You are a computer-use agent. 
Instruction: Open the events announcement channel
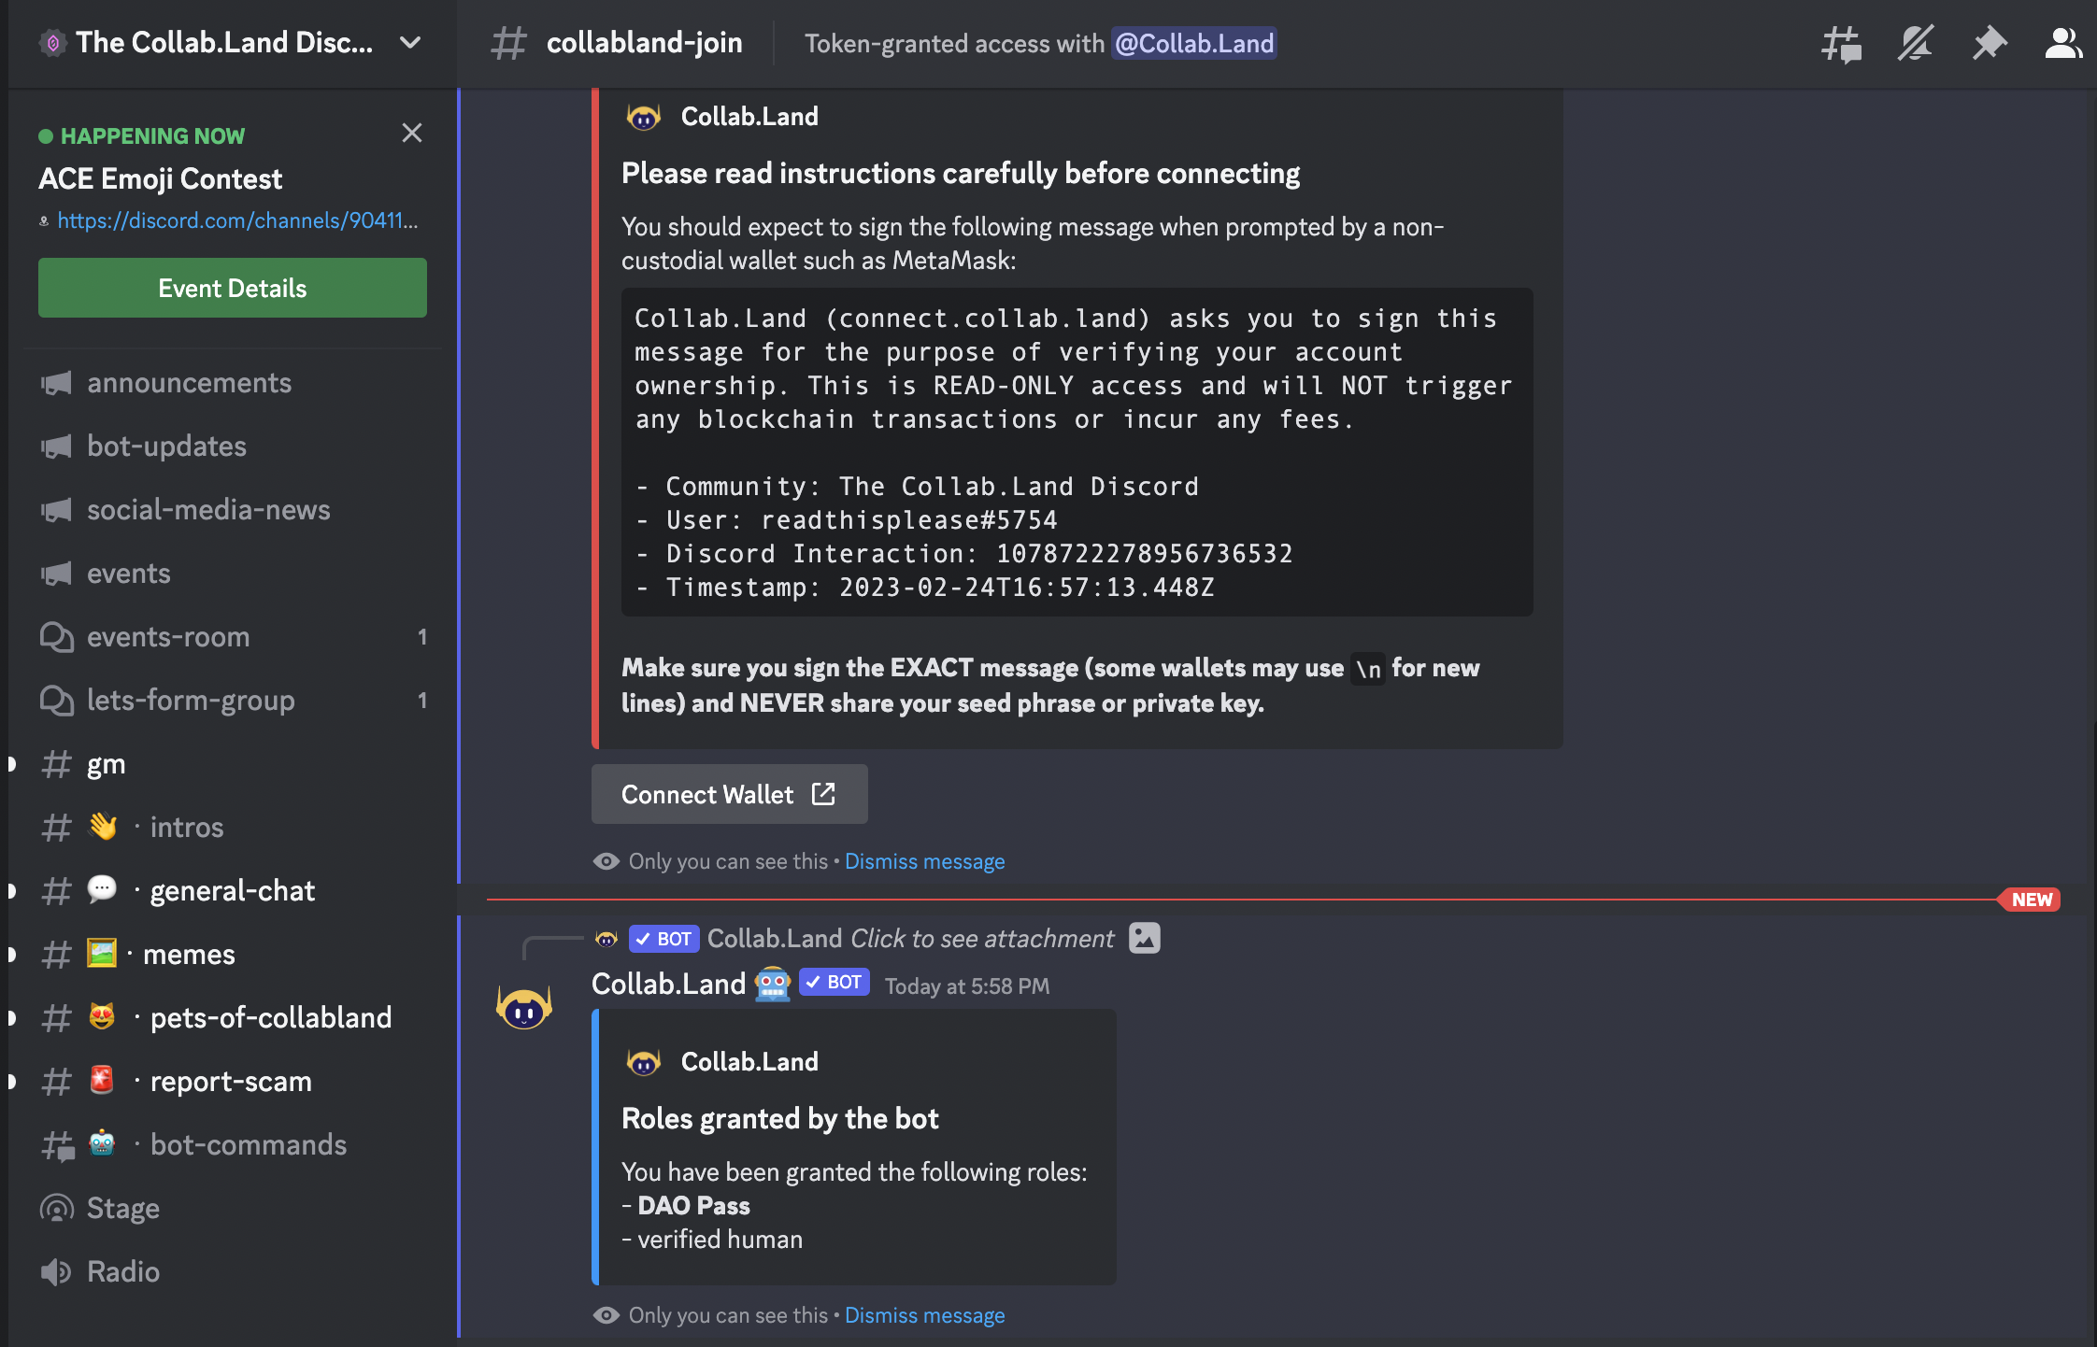pyautogui.click(x=233, y=574)
